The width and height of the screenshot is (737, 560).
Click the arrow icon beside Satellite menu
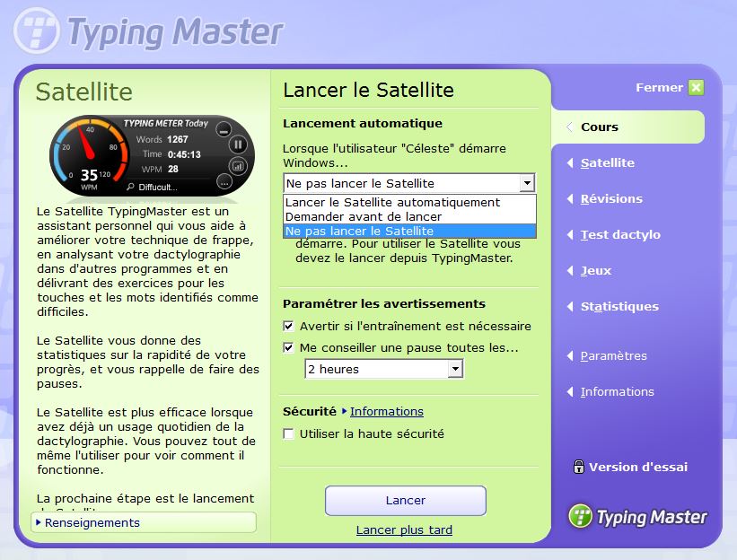point(570,163)
